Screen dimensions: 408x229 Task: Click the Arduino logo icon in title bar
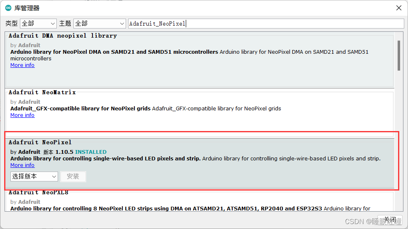coord(8,8)
